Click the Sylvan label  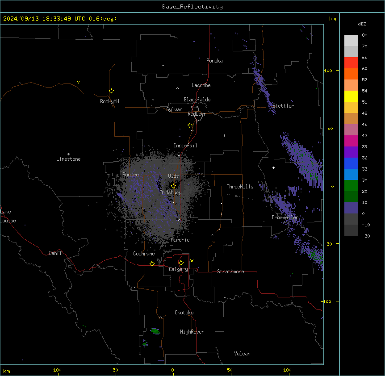(174, 109)
